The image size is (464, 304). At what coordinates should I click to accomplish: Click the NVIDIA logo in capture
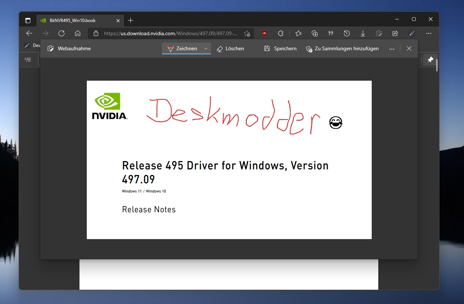[x=109, y=106]
